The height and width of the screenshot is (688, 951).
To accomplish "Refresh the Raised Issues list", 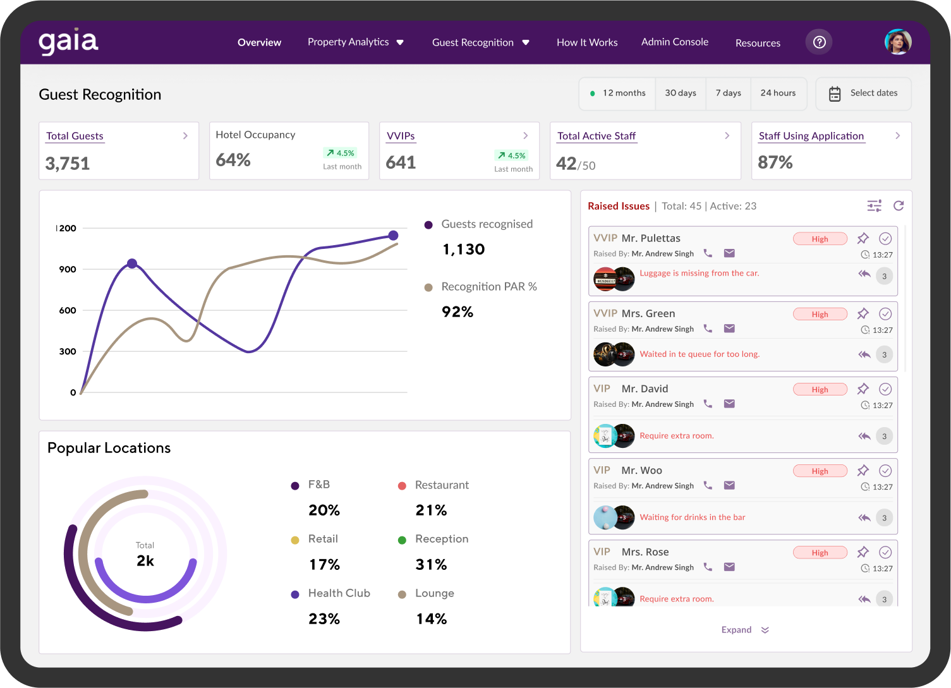I will [x=899, y=206].
